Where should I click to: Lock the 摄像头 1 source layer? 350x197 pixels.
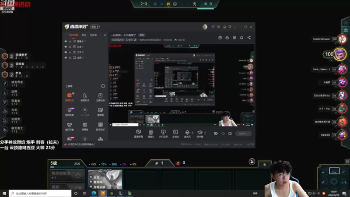(x=70, y=41)
